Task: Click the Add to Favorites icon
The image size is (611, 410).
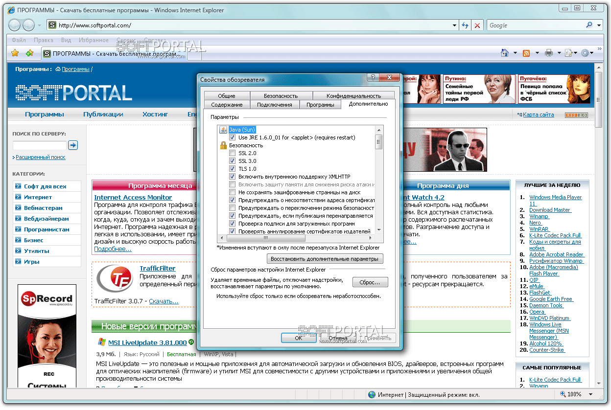Action: [x=30, y=53]
